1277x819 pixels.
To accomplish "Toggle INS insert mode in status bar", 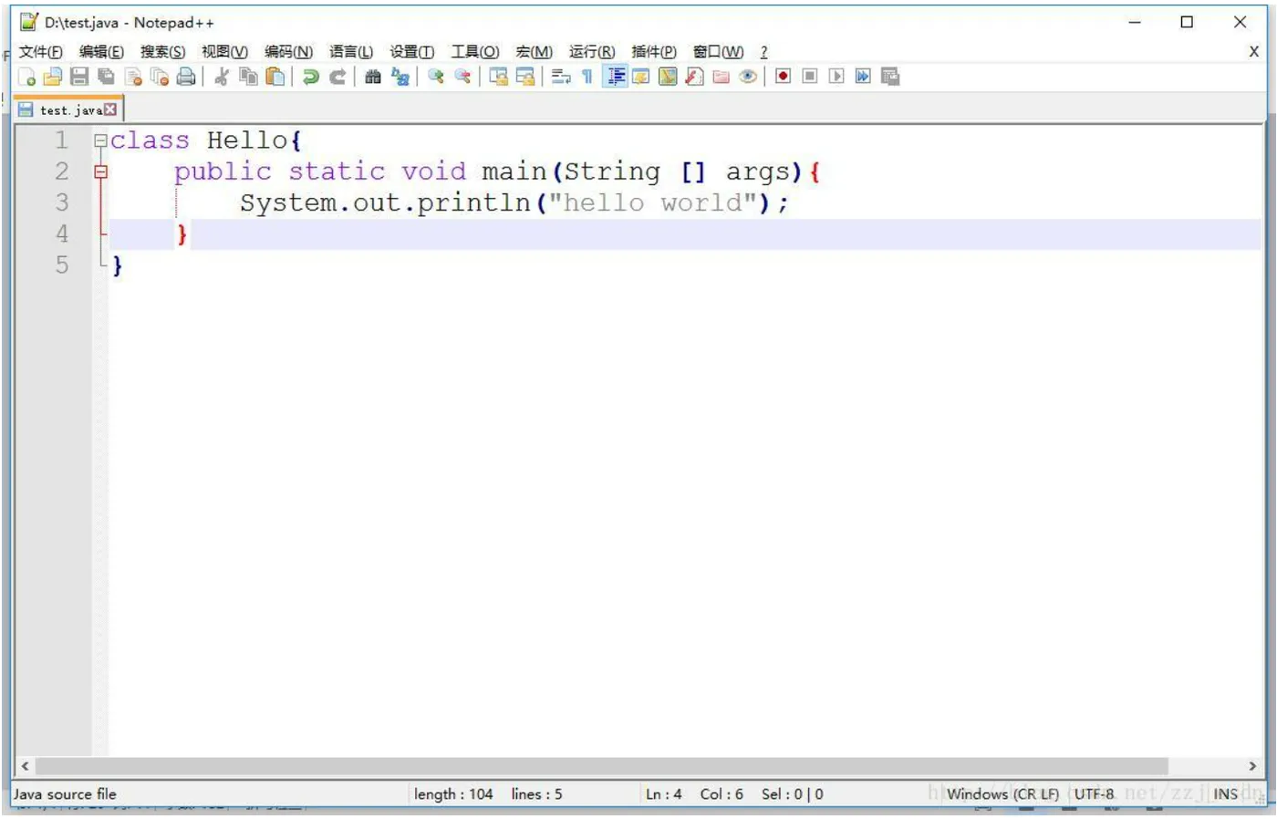I will click(1225, 794).
